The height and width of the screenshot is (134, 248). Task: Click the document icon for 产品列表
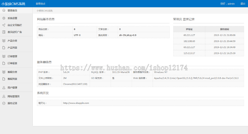[4, 48]
